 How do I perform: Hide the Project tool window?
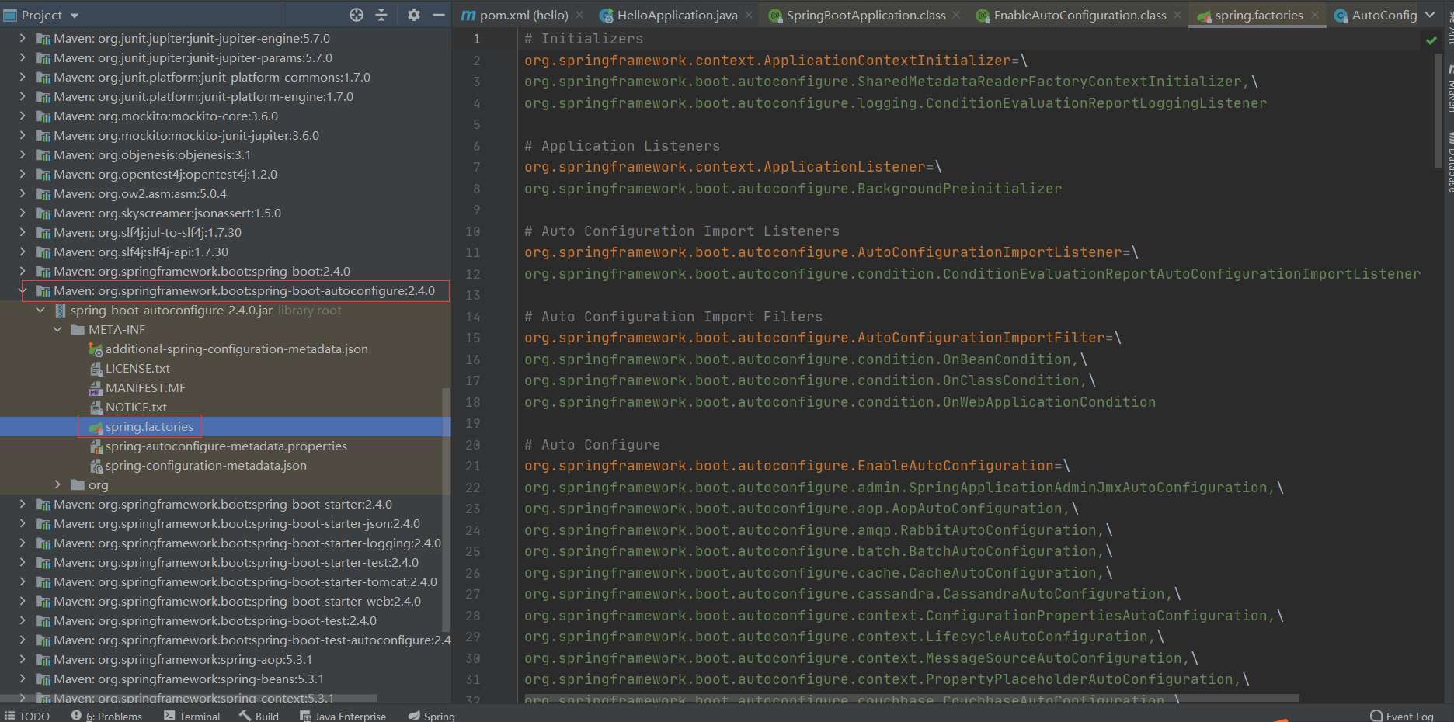(x=439, y=15)
